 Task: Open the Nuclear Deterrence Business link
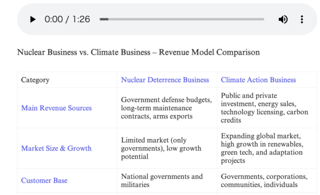tap(165, 80)
